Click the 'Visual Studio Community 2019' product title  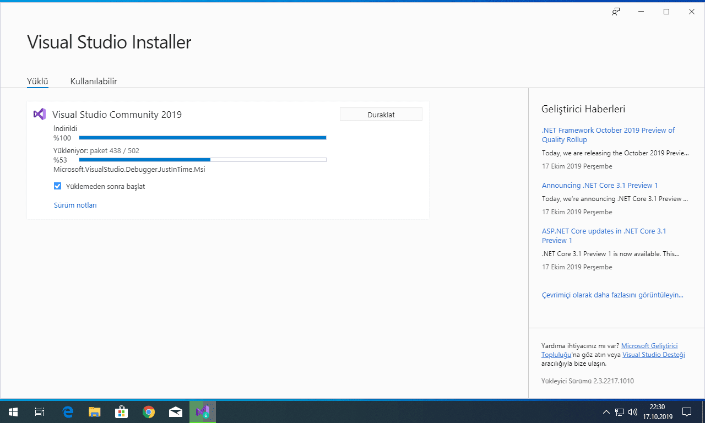tap(117, 115)
